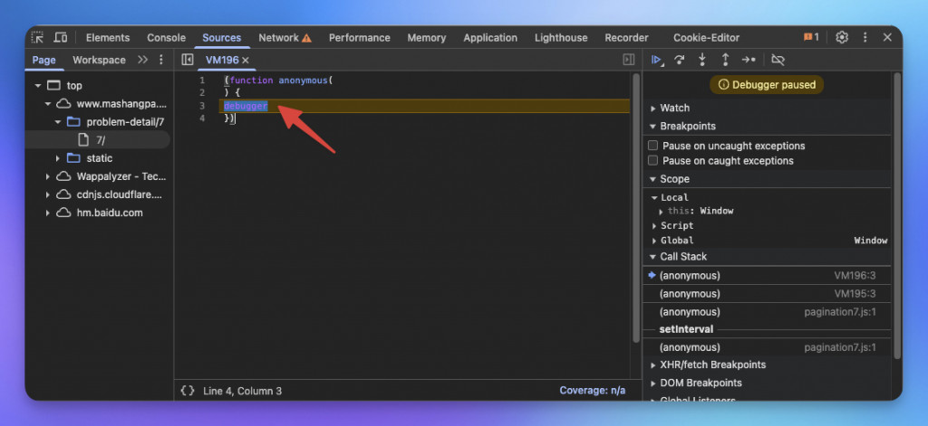Viewport: 928px width, 426px height.
Task: Close the VM196 editor tab
Action: [246, 61]
